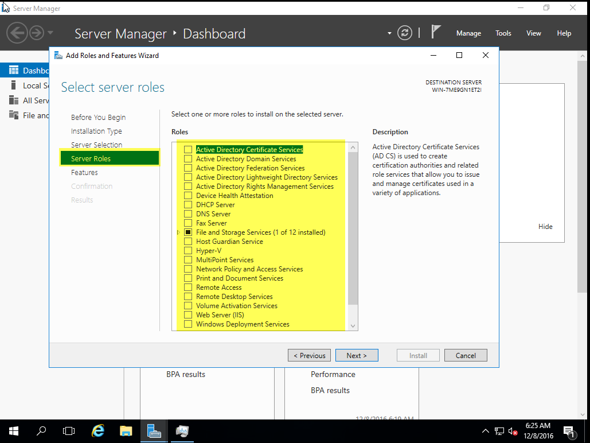Refresh the Server Manager dashboard
Viewport: 590px width, 443px height.
(404, 33)
